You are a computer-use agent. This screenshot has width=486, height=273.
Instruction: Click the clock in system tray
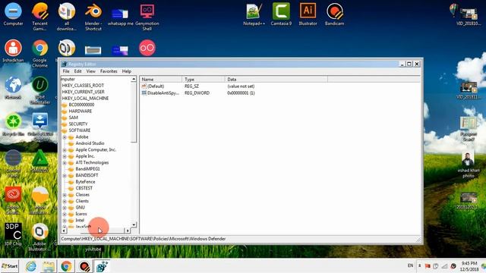[x=469, y=266]
